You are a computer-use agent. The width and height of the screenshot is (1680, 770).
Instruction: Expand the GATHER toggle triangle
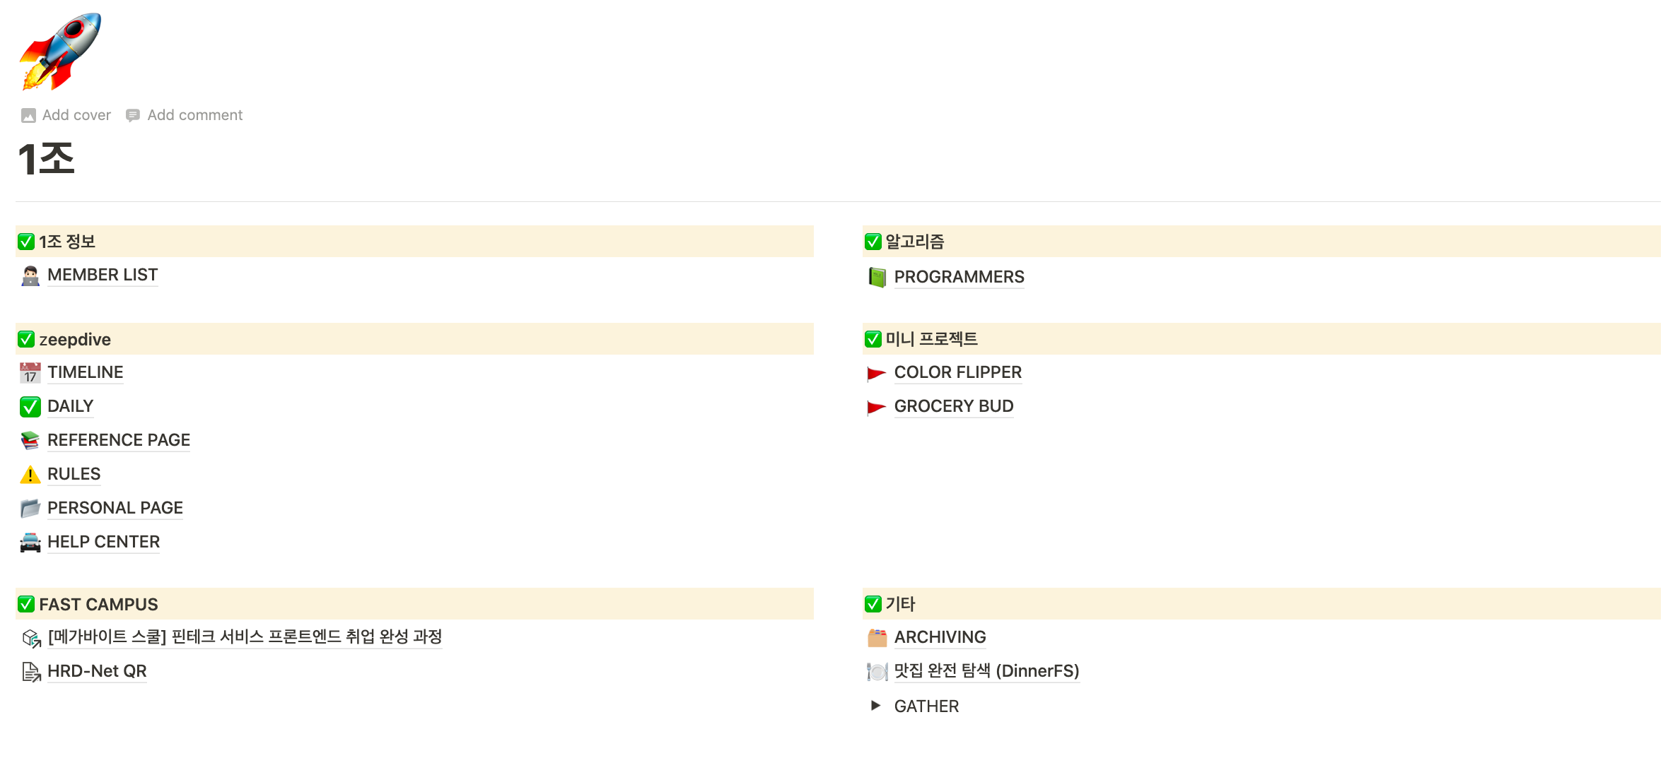875,706
